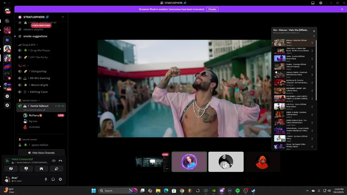Collapse the Drag & AFK category
Image resolution: width=347 pixels, height=195 pixels.
click(28, 45)
